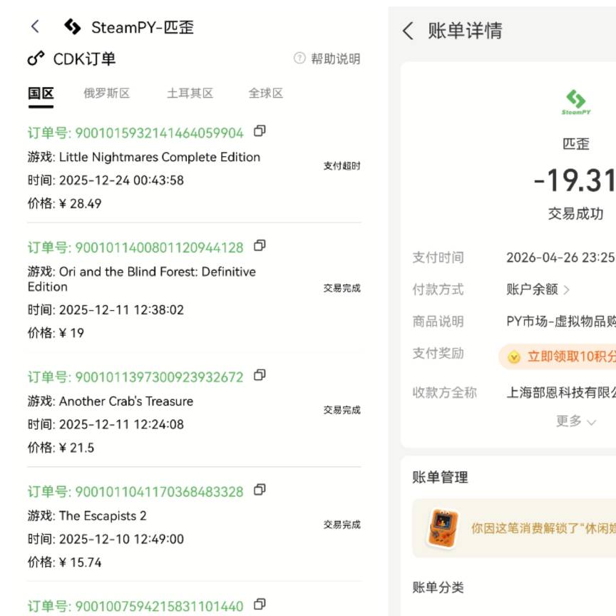Click the 支付超时 order status
The width and height of the screenshot is (616, 616).
pos(342,166)
